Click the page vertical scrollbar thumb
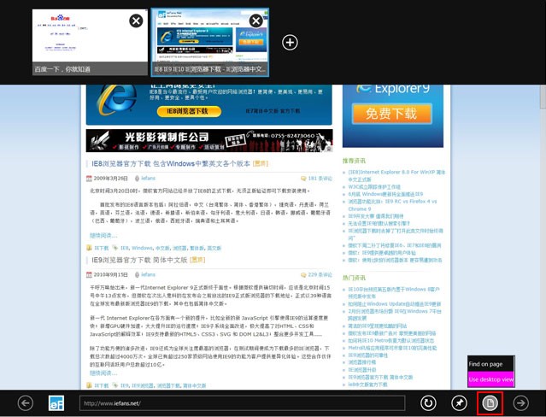 click(543, 97)
